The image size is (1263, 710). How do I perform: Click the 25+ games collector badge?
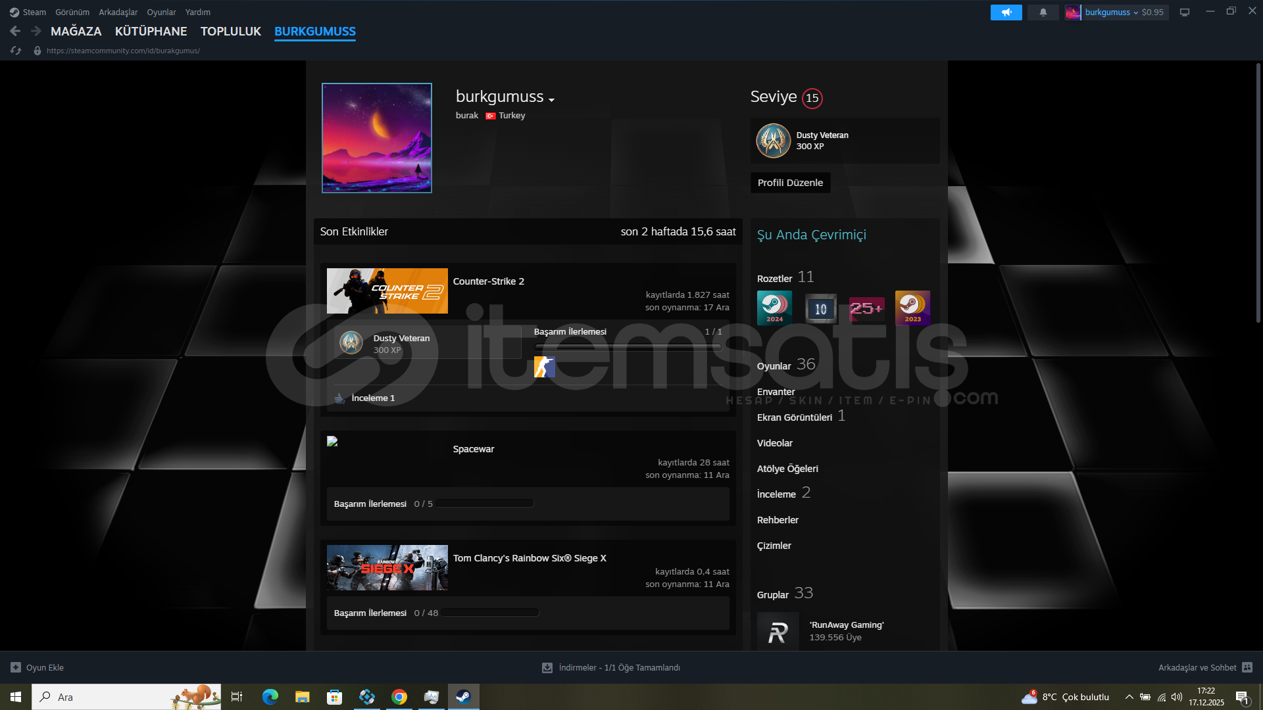coord(866,308)
